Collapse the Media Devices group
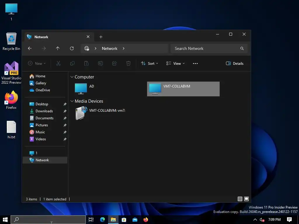299x224 pixels. [x=72, y=101]
